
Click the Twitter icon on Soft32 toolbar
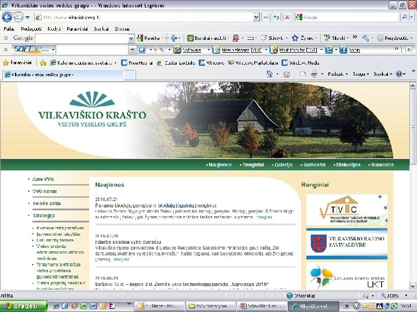329,50
